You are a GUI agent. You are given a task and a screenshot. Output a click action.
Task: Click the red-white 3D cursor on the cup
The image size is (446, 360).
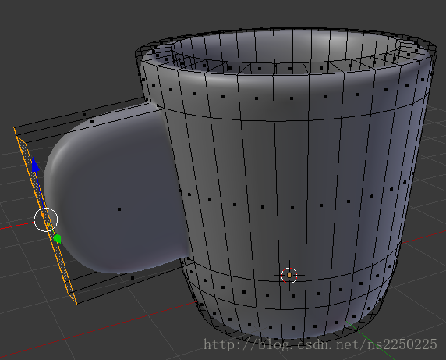coord(289,276)
